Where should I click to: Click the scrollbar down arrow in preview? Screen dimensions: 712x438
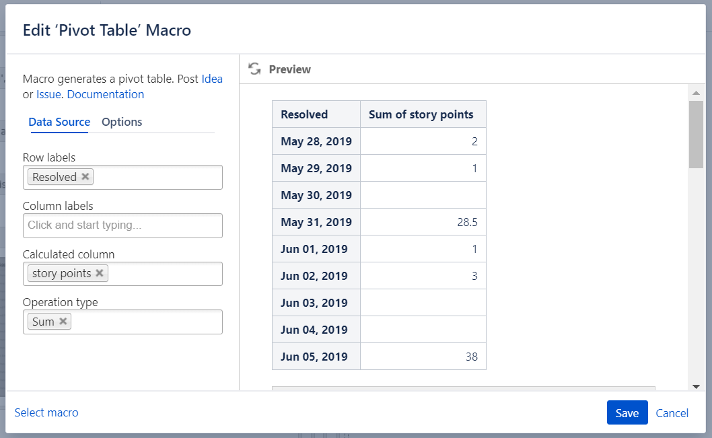coord(696,386)
